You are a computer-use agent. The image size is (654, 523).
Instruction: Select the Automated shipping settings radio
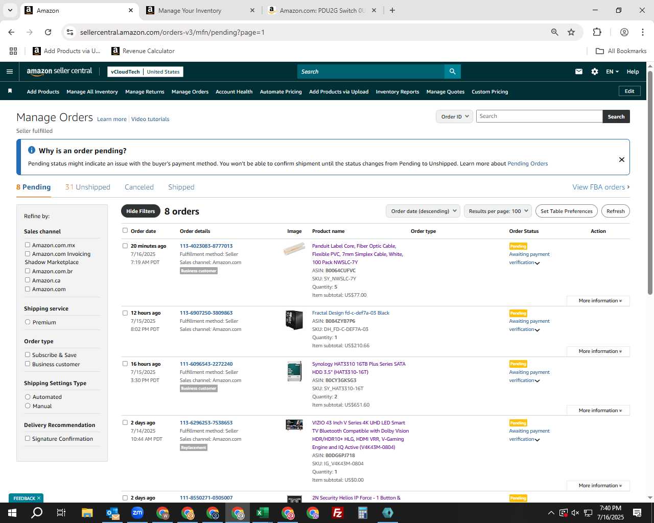pyautogui.click(x=28, y=396)
